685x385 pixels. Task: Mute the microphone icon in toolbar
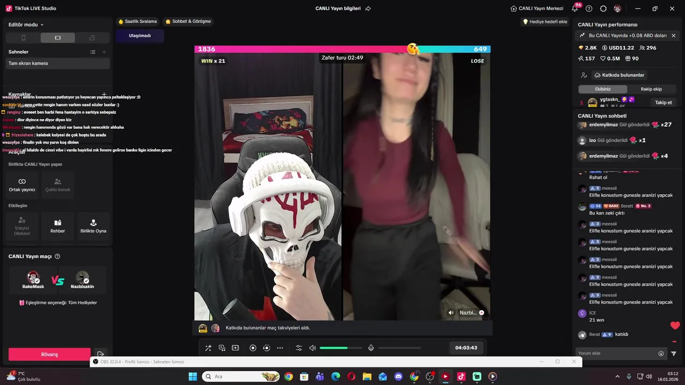[x=371, y=348]
